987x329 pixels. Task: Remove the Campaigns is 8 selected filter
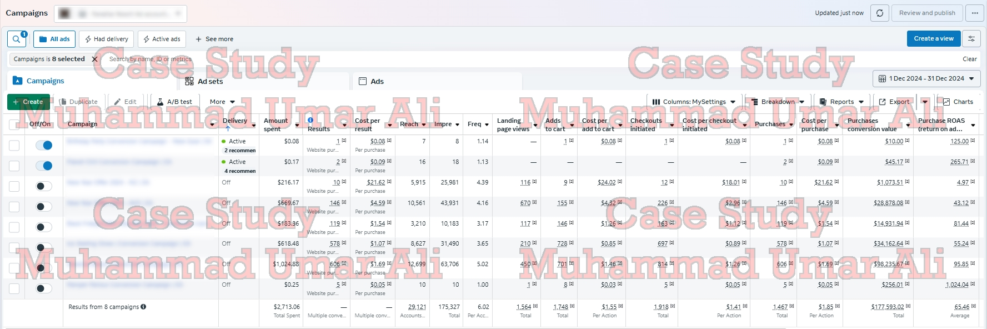pyautogui.click(x=94, y=59)
